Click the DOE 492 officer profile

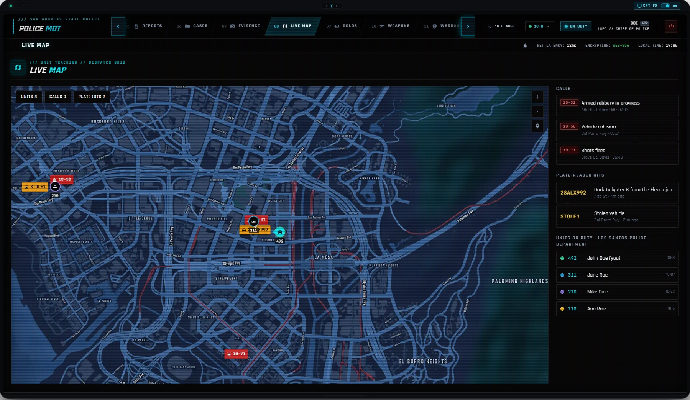pyautogui.click(x=624, y=26)
